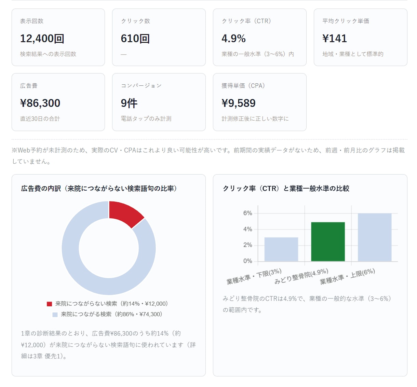The height and width of the screenshot is (387, 417).
Task: Click the caption みどり整骨院のCTRは4.9%で
Action: (x=307, y=304)
